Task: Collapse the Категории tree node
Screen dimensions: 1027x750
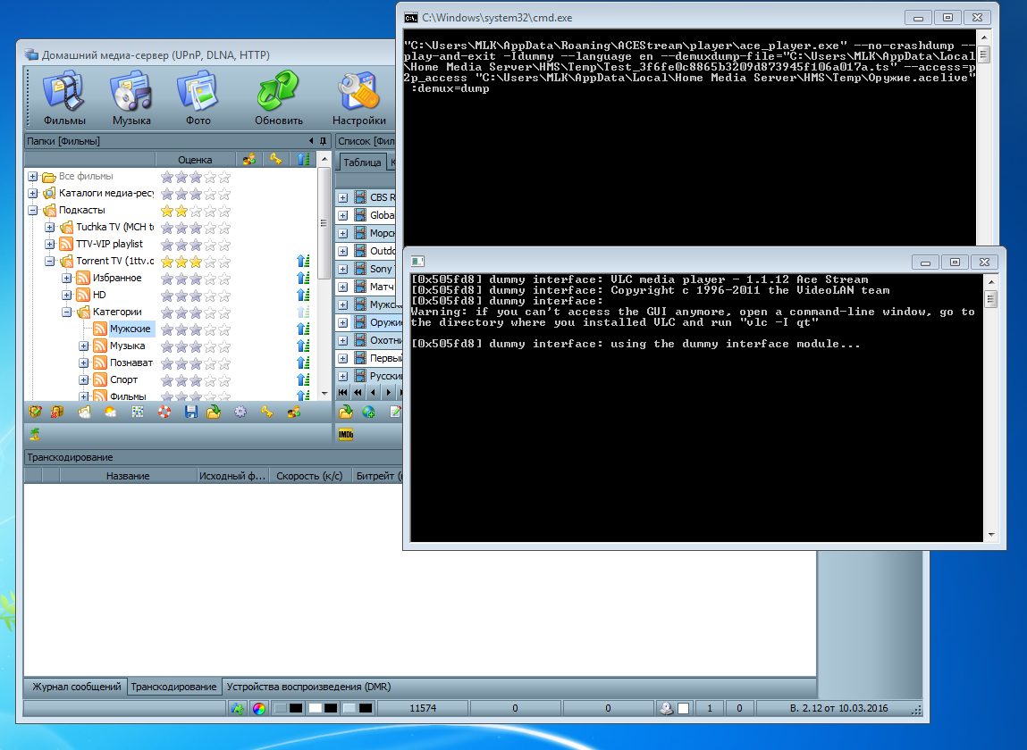Action: tap(67, 312)
